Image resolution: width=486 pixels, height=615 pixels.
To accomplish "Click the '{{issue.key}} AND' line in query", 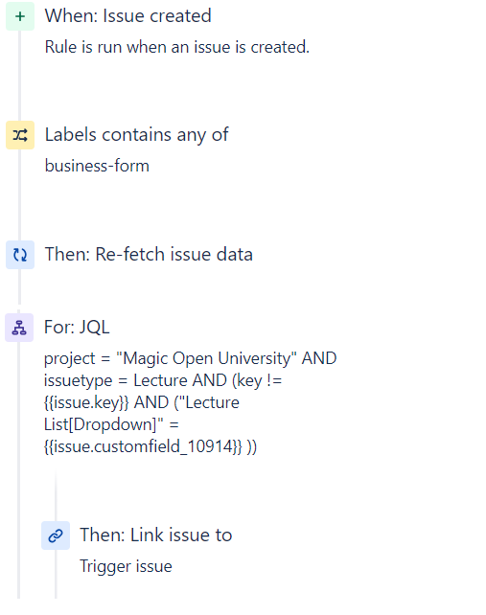I will [x=141, y=402].
